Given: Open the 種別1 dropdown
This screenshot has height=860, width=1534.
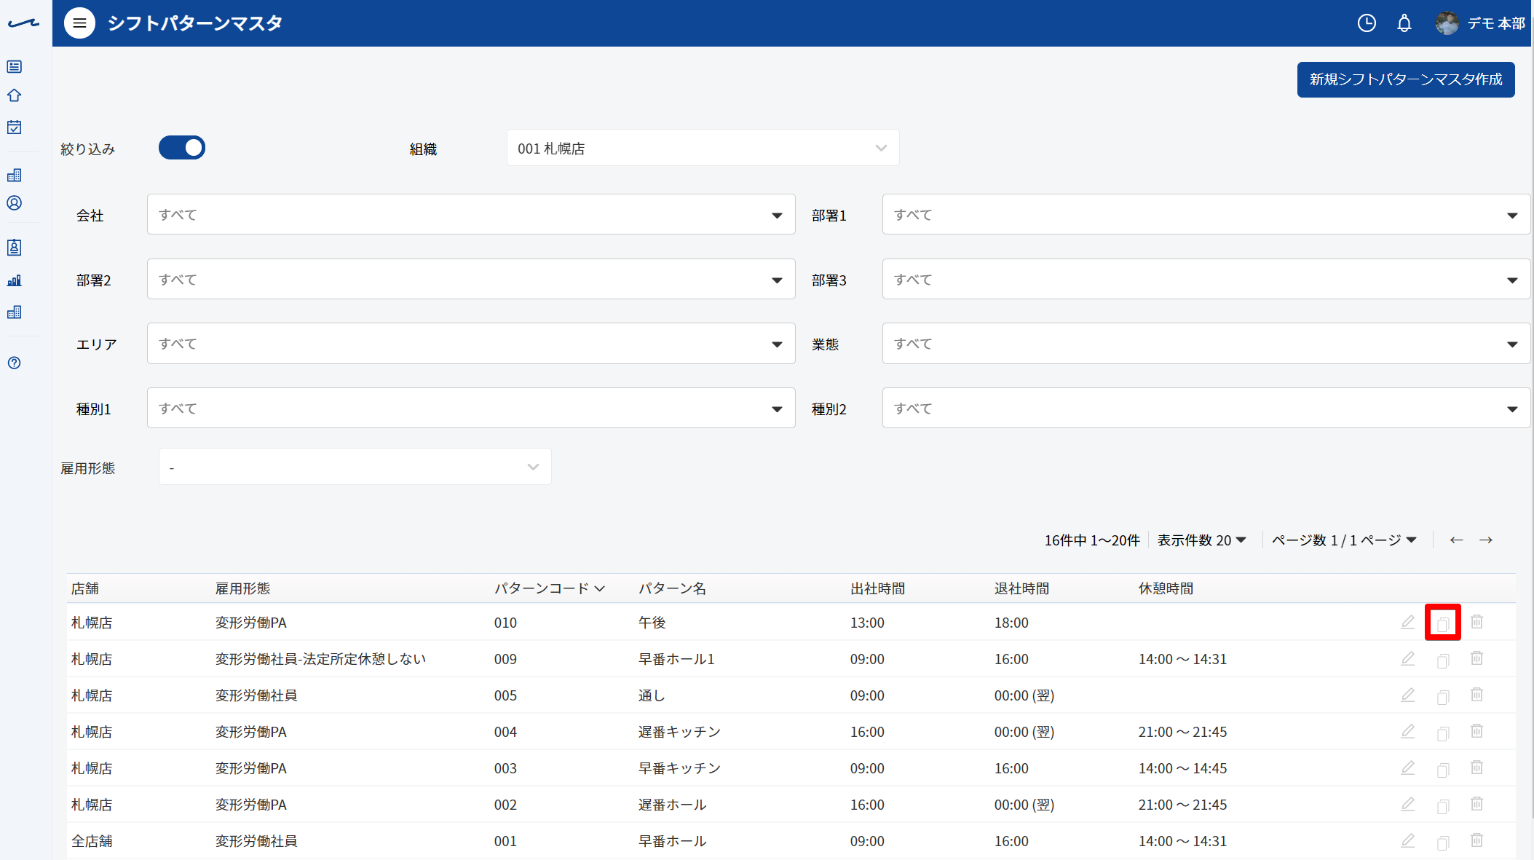Looking at the screenshot, I should pyautogui.click(x=471, y=408).
